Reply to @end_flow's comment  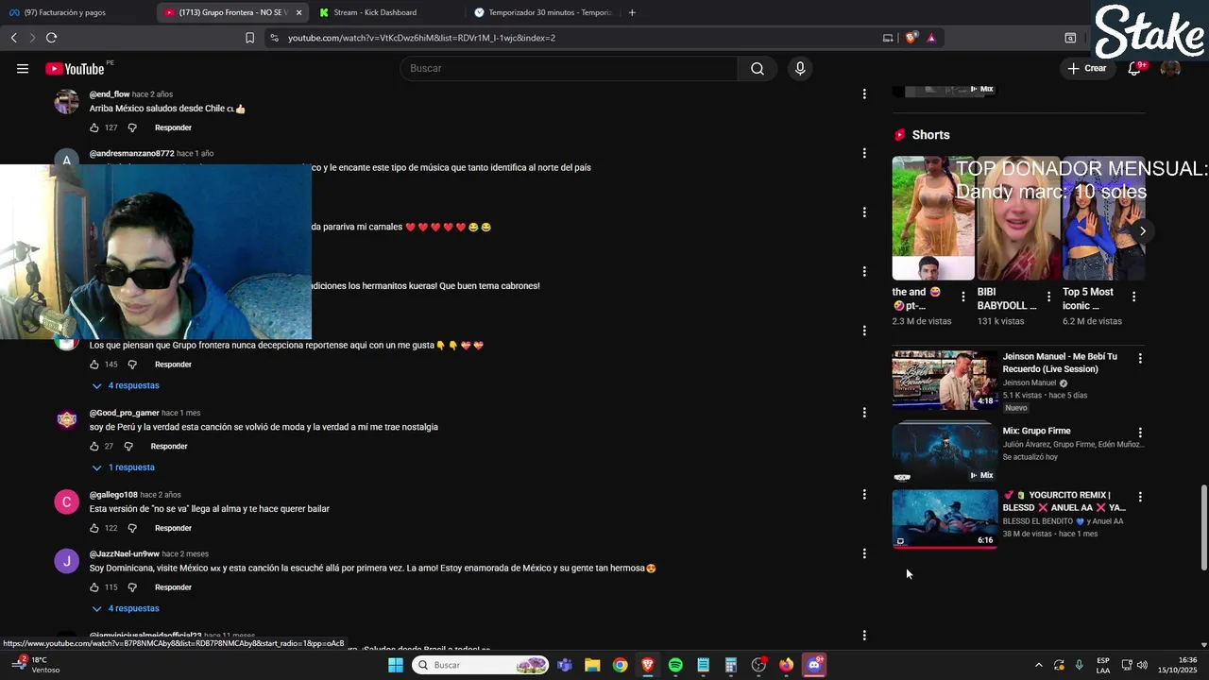173,127
